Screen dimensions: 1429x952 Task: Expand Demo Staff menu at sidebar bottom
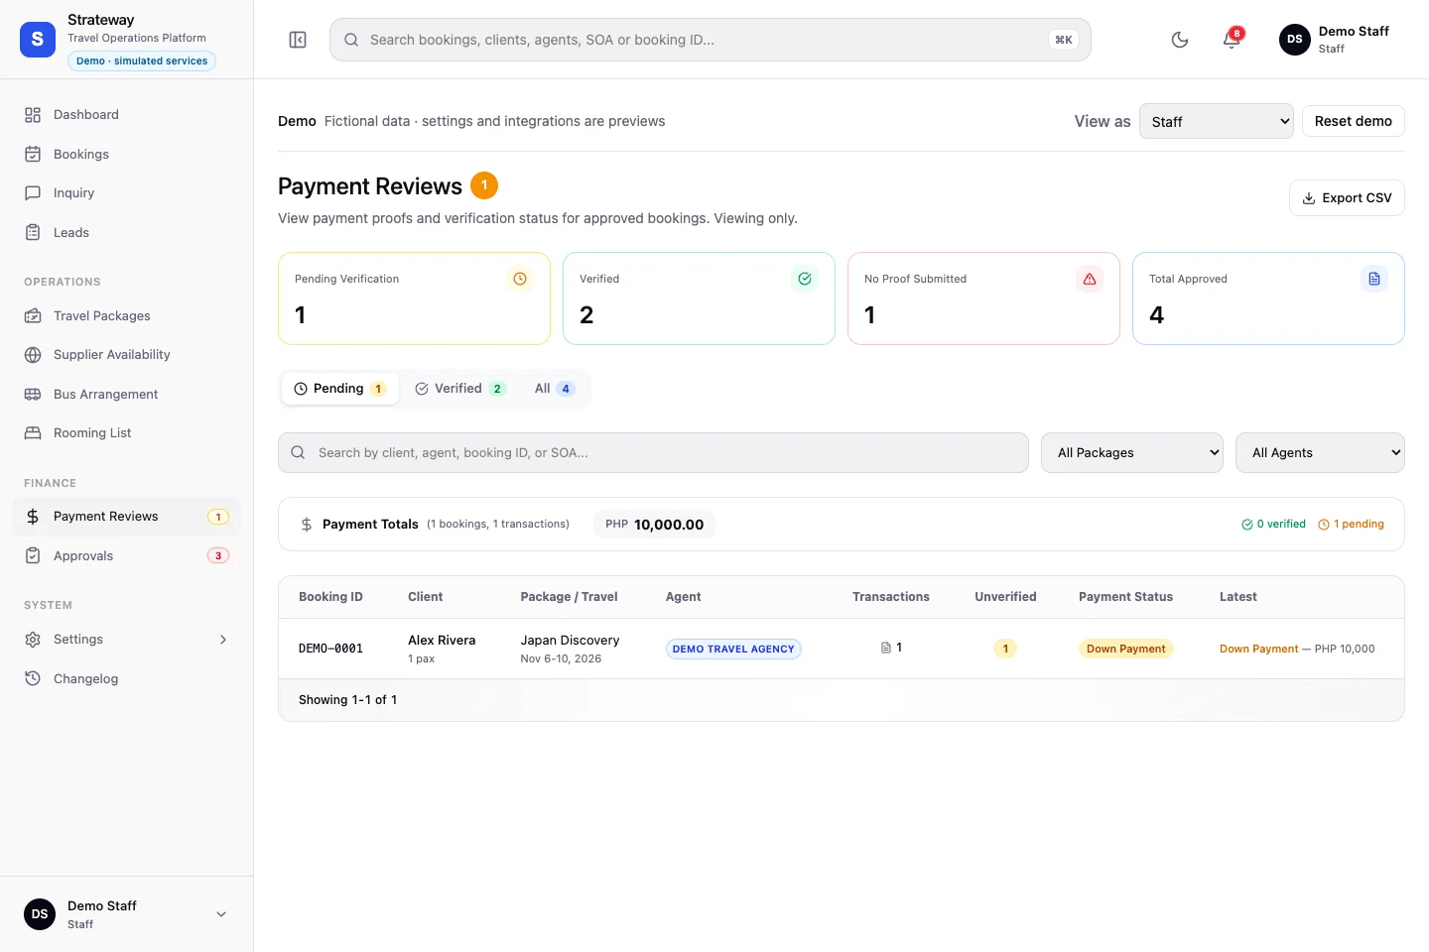tap(126, 914)
